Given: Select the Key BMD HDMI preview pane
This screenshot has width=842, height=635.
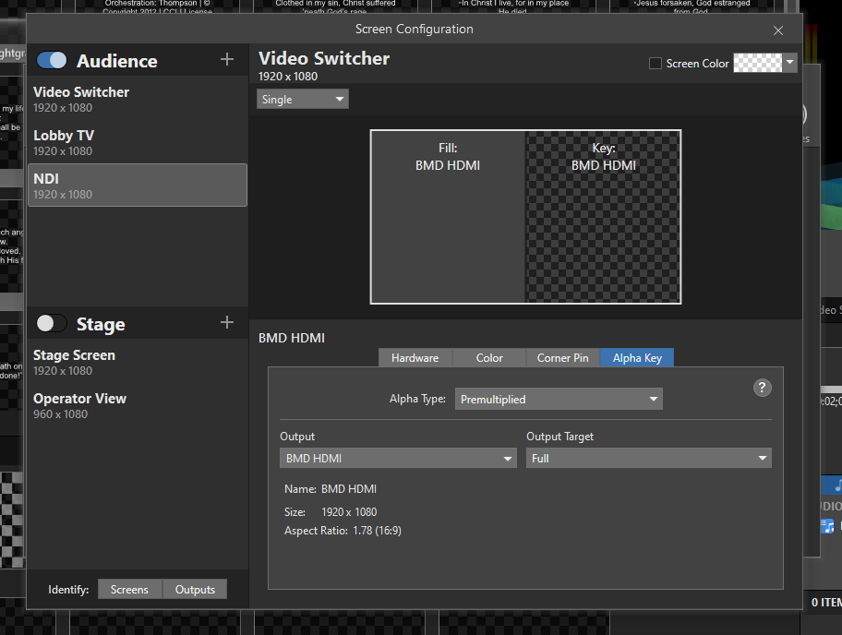Looking at the screenshot, I should click(x=603, y=217).
